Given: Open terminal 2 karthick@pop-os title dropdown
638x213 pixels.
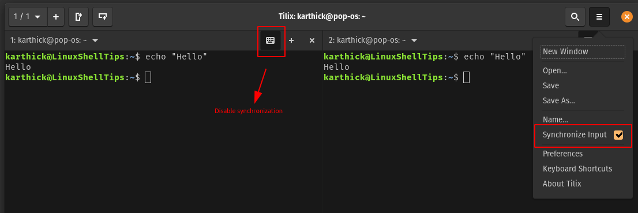Looking at the screenshot, I should click(x=373, y=40).
